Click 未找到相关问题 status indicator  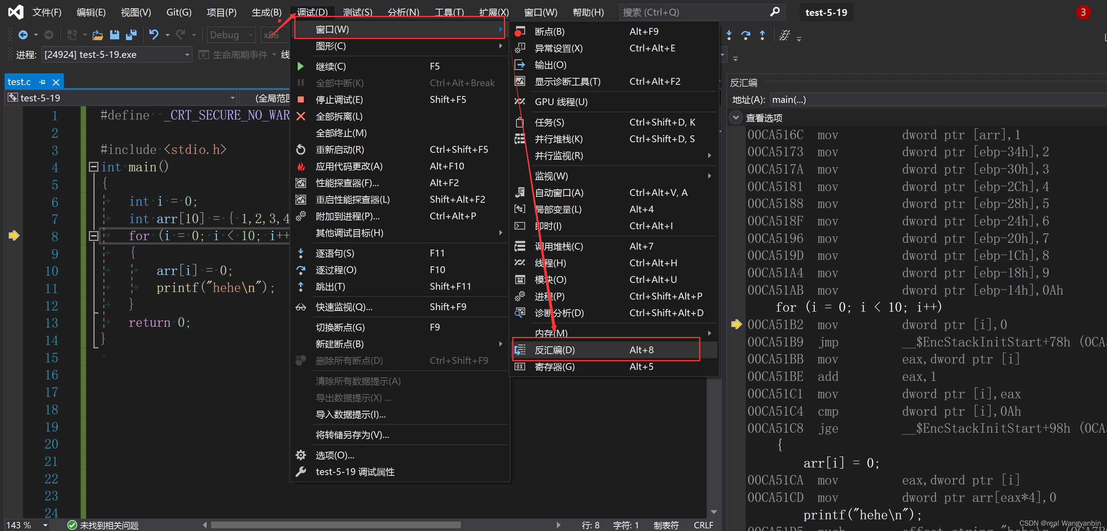point(103,525)
